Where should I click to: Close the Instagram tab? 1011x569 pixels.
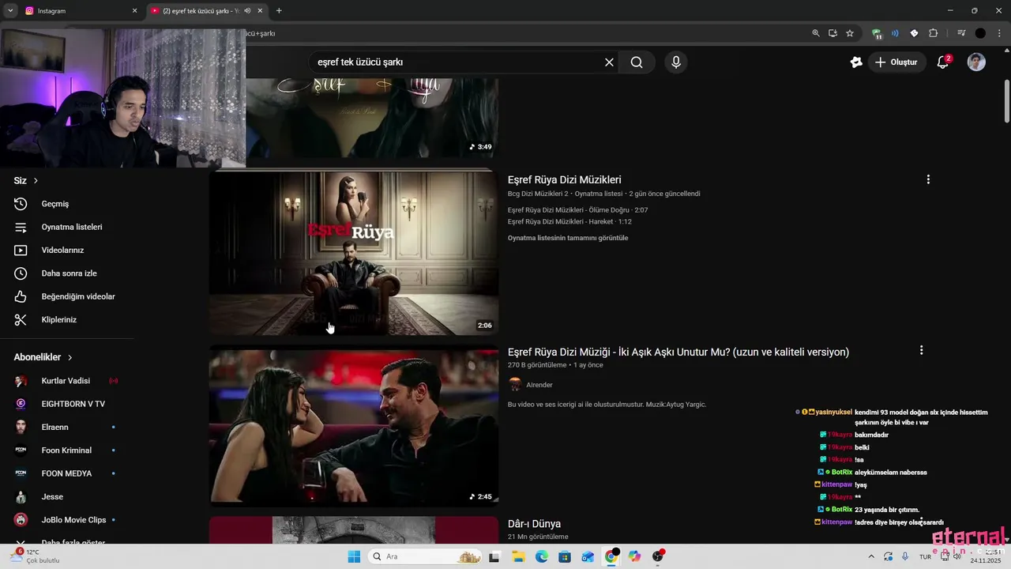134,11
